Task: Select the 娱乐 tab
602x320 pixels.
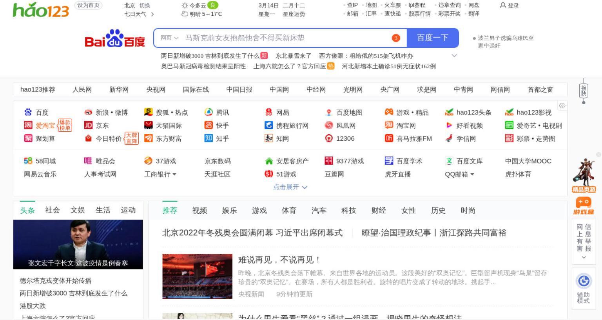Action: tap(229, 211)
